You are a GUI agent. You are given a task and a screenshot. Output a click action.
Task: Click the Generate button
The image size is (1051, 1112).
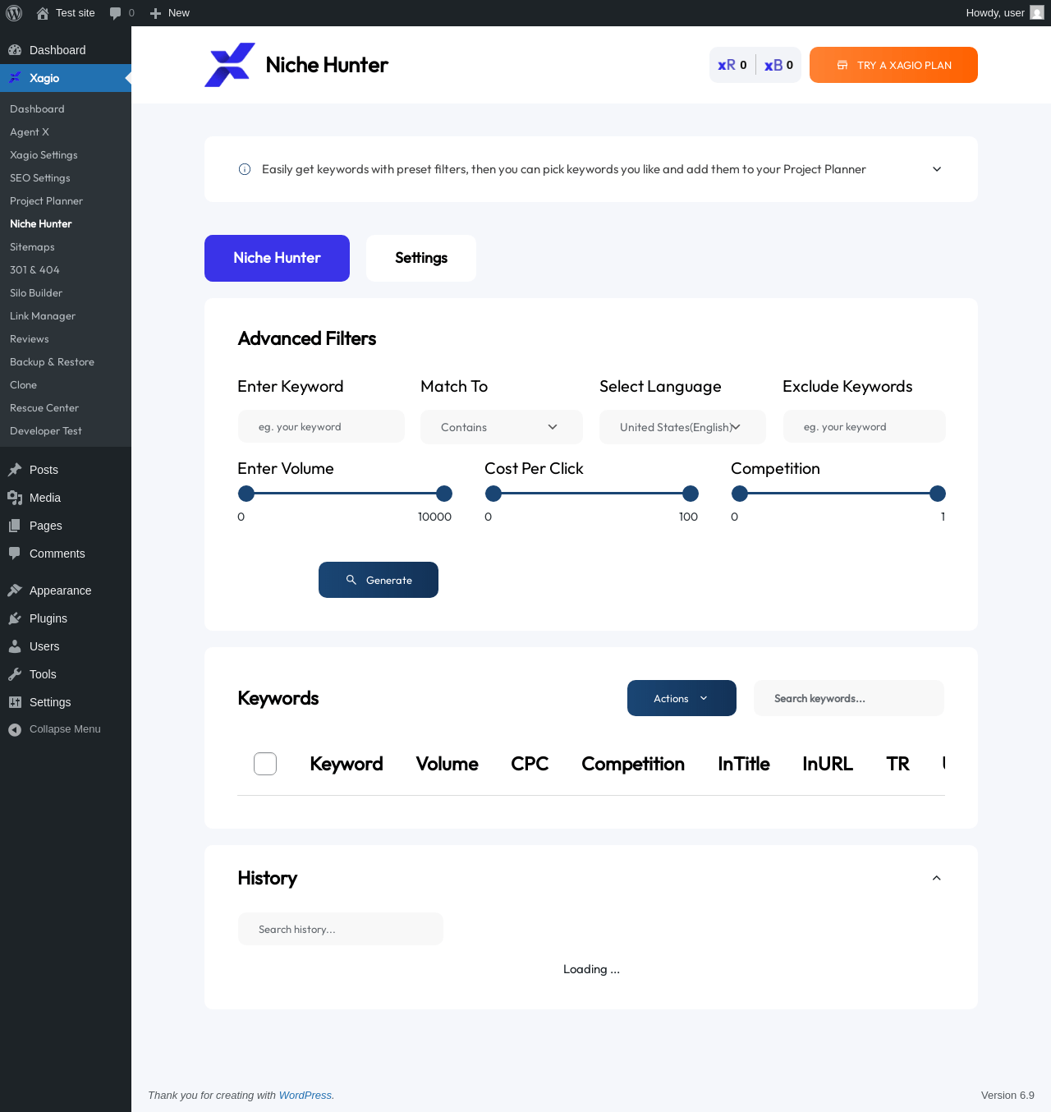(379, 580)
